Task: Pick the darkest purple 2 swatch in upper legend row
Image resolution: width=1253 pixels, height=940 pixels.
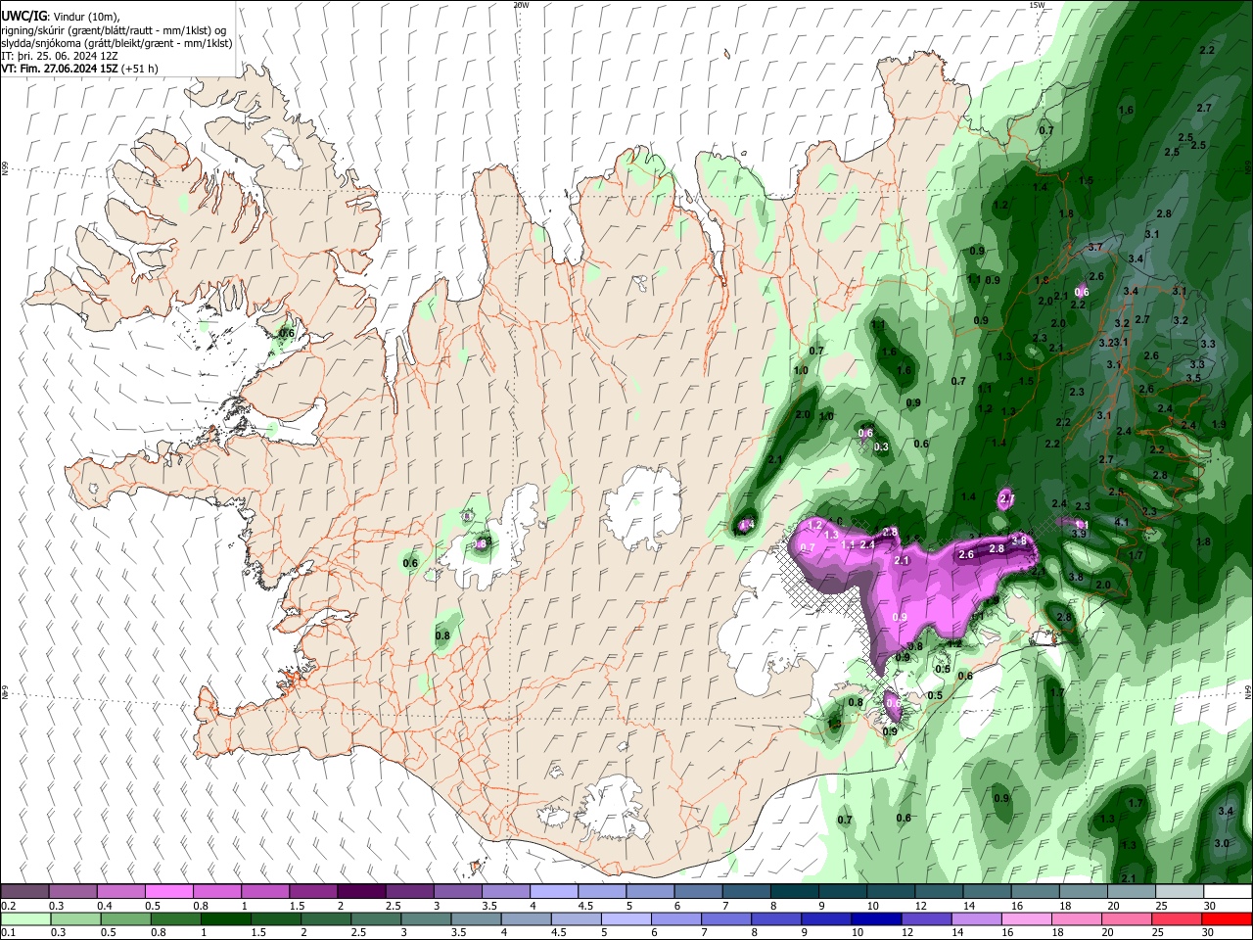Action: pos(361,891)
